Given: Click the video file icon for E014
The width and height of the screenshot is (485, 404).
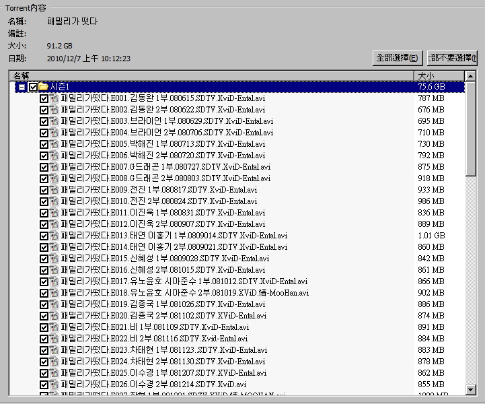Looking at the screenshot, I should [x=54, y=247].
